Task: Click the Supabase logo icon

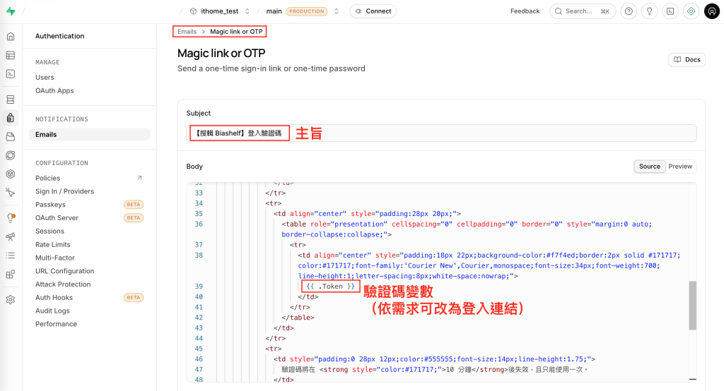Action: pos(11,11)
